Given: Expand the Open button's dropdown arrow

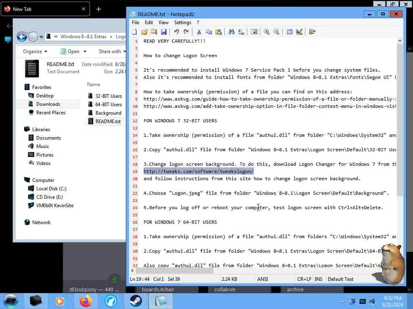Looking at the screenshot, I should (85, 51).
